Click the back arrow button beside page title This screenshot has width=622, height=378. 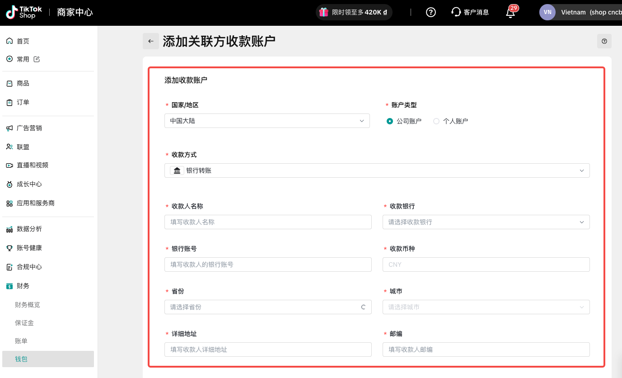151,41
